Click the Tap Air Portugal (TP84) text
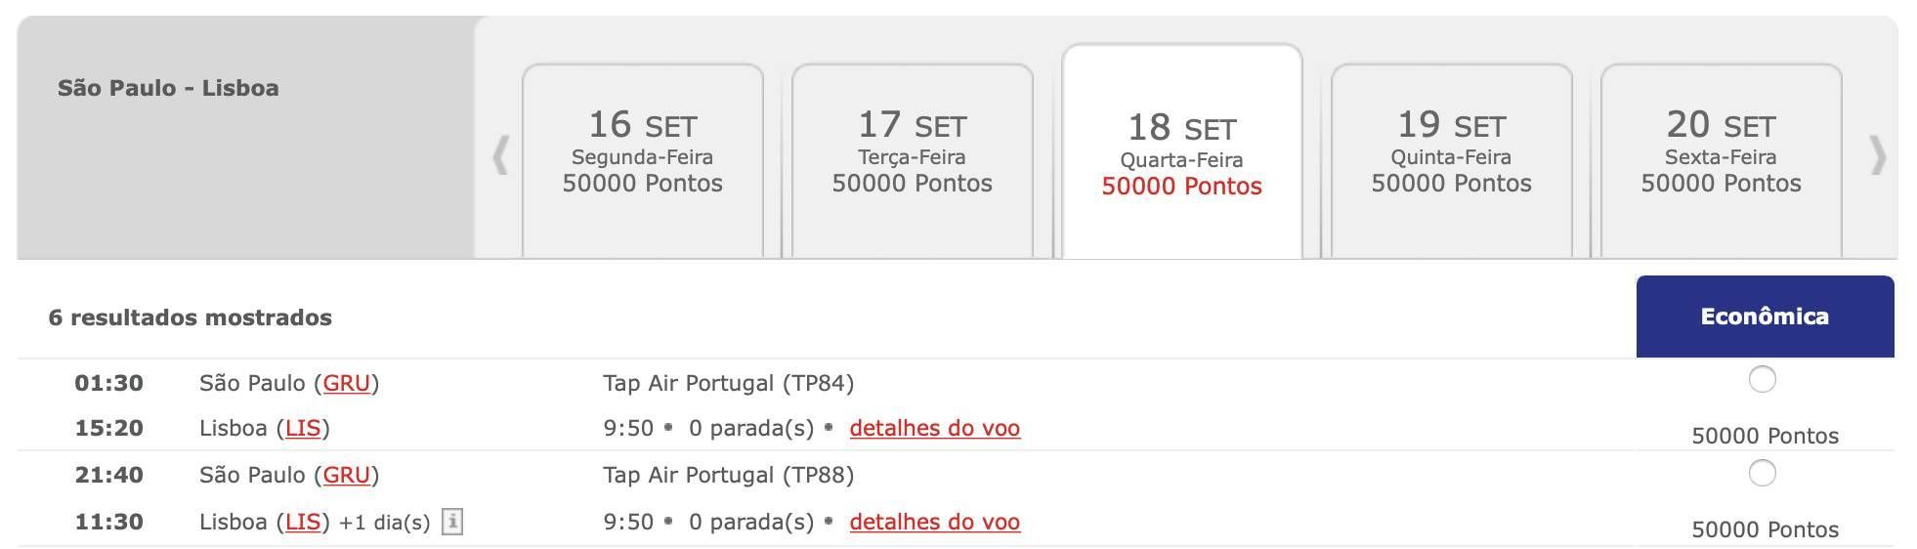 coord(729,383)
